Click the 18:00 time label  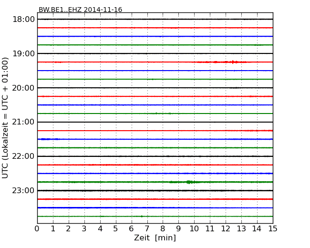(x=23, y=20)
